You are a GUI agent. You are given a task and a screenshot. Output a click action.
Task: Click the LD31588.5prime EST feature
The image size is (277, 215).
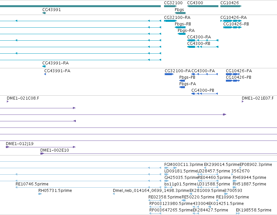(208, 187)
